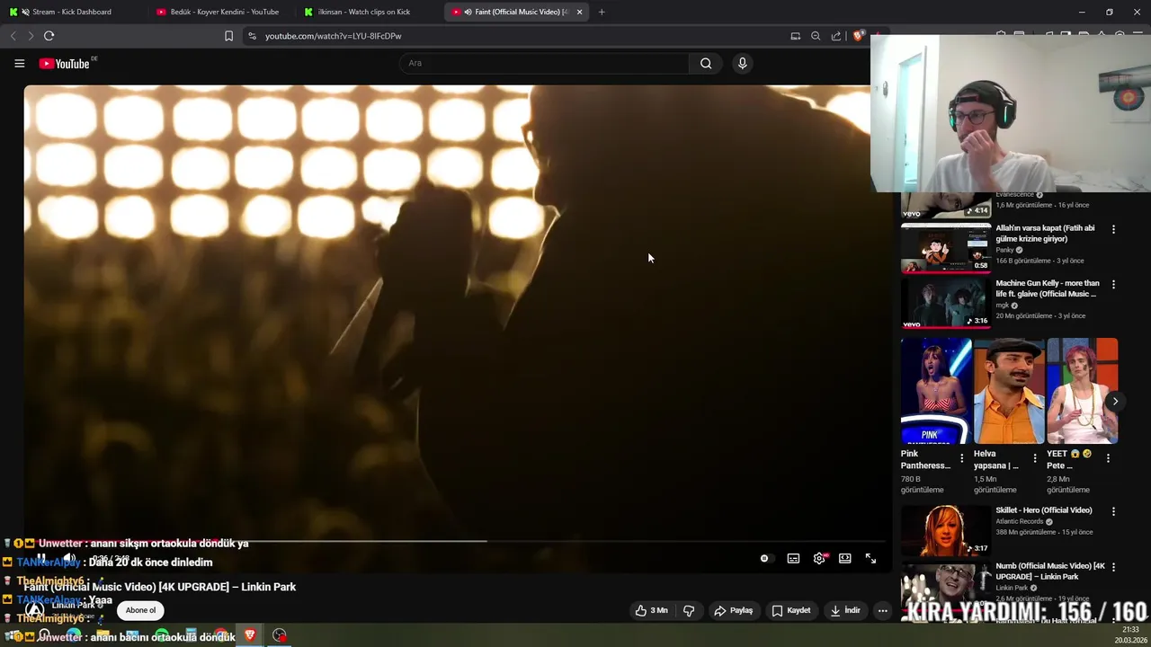1151x647 pixels.
Task: Switch player to theater mode
Action: point(845,558)
